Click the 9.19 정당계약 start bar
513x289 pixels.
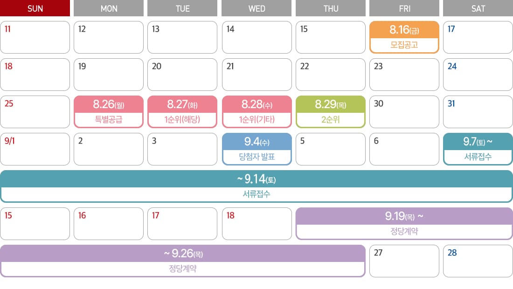click(x=404, y=224)
